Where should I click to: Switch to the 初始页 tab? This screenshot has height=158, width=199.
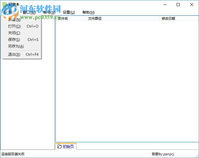(x=66, y=146)
